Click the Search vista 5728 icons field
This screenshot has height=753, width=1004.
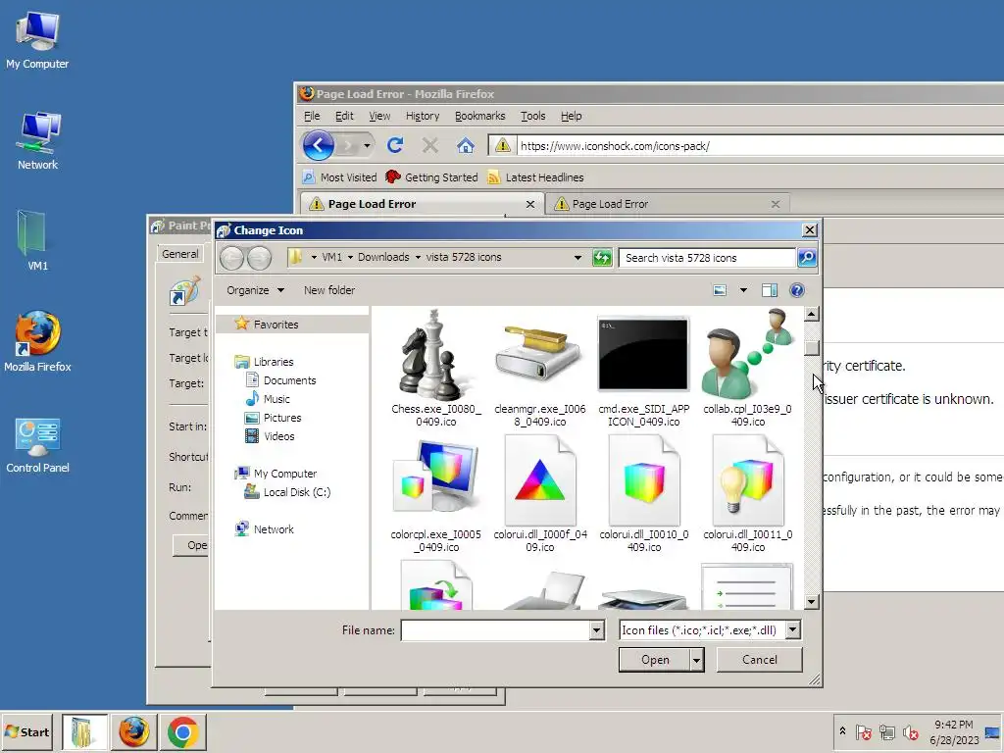[706, 258]
